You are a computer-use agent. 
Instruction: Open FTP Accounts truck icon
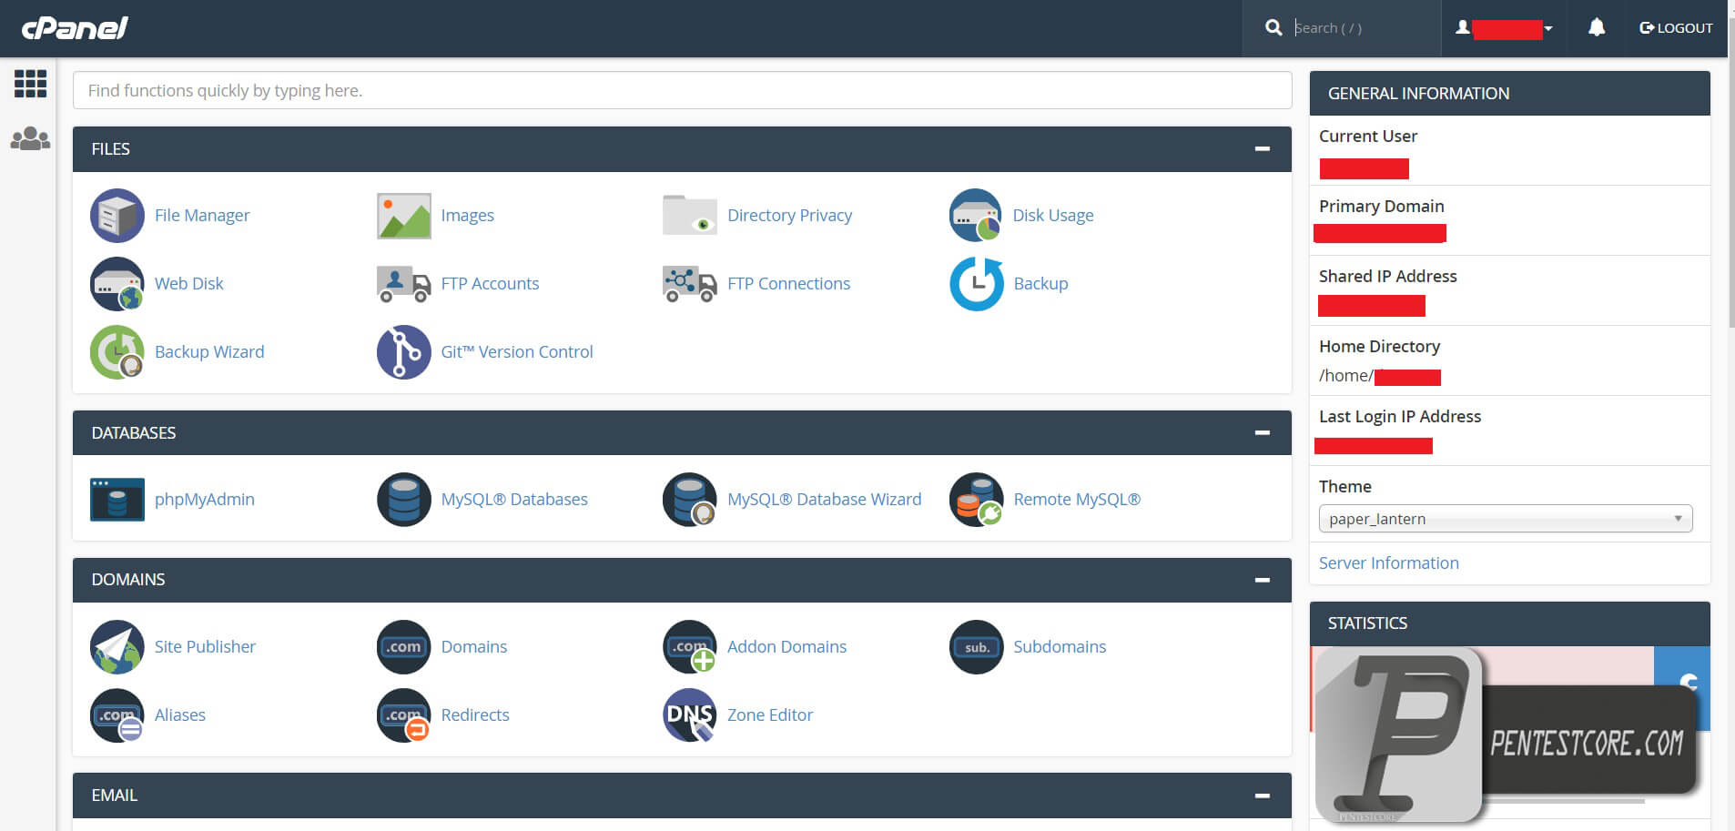click(x=404, y=284)
